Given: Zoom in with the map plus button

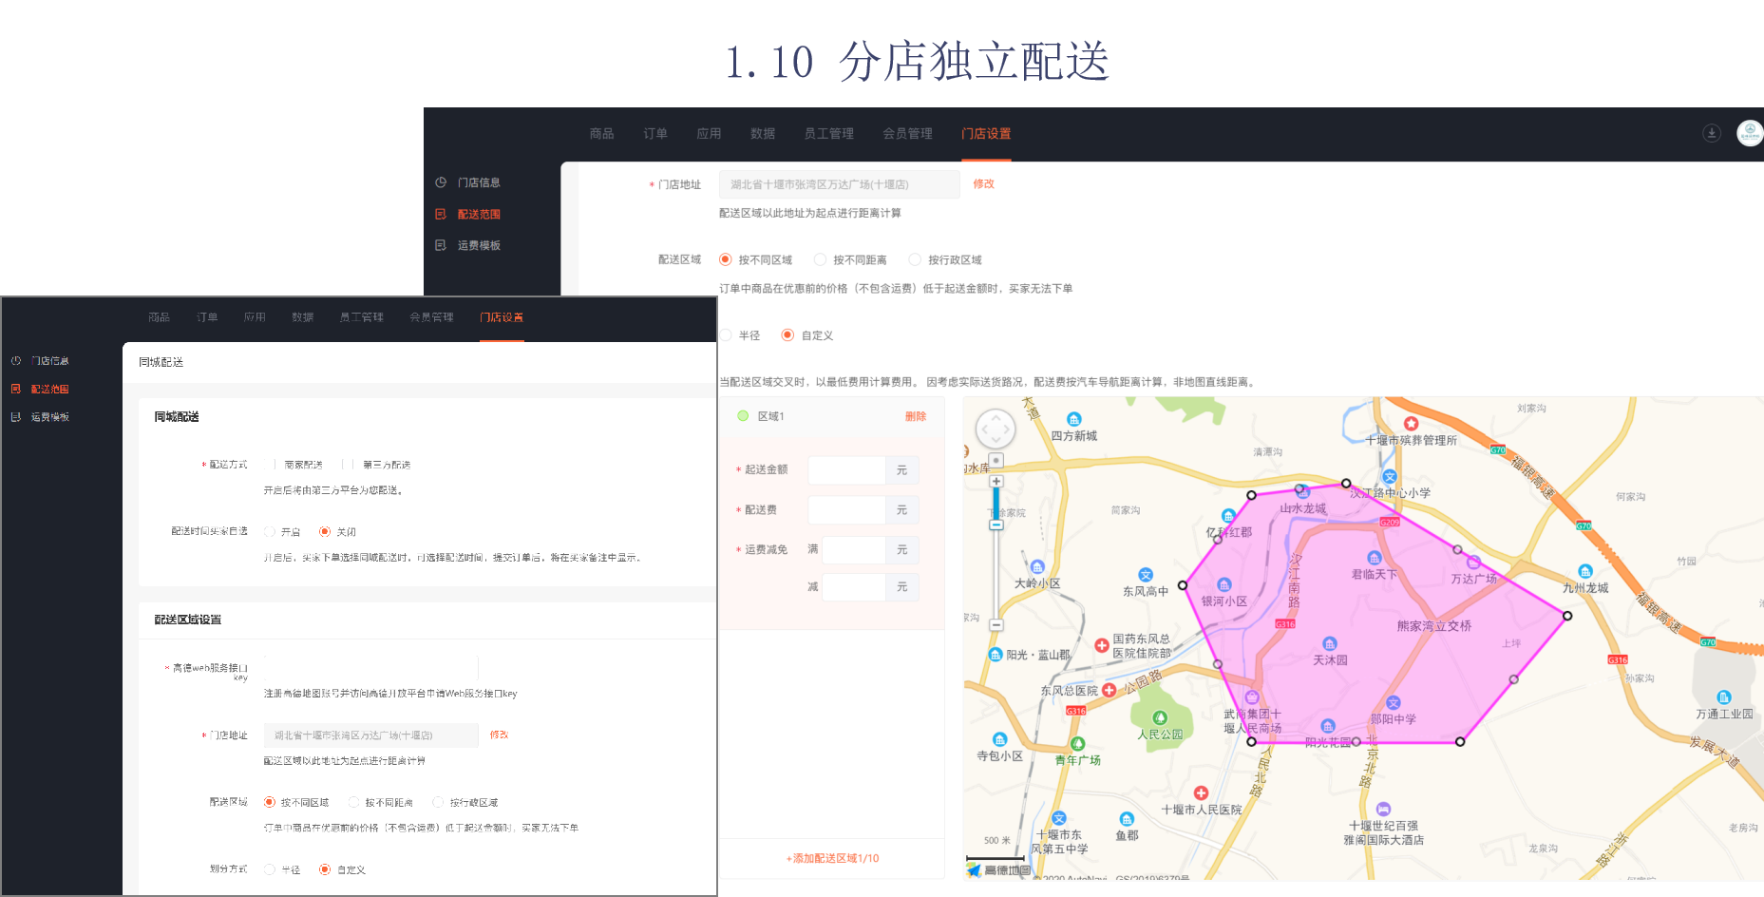Looking at the screenshot, I should 996,482.
